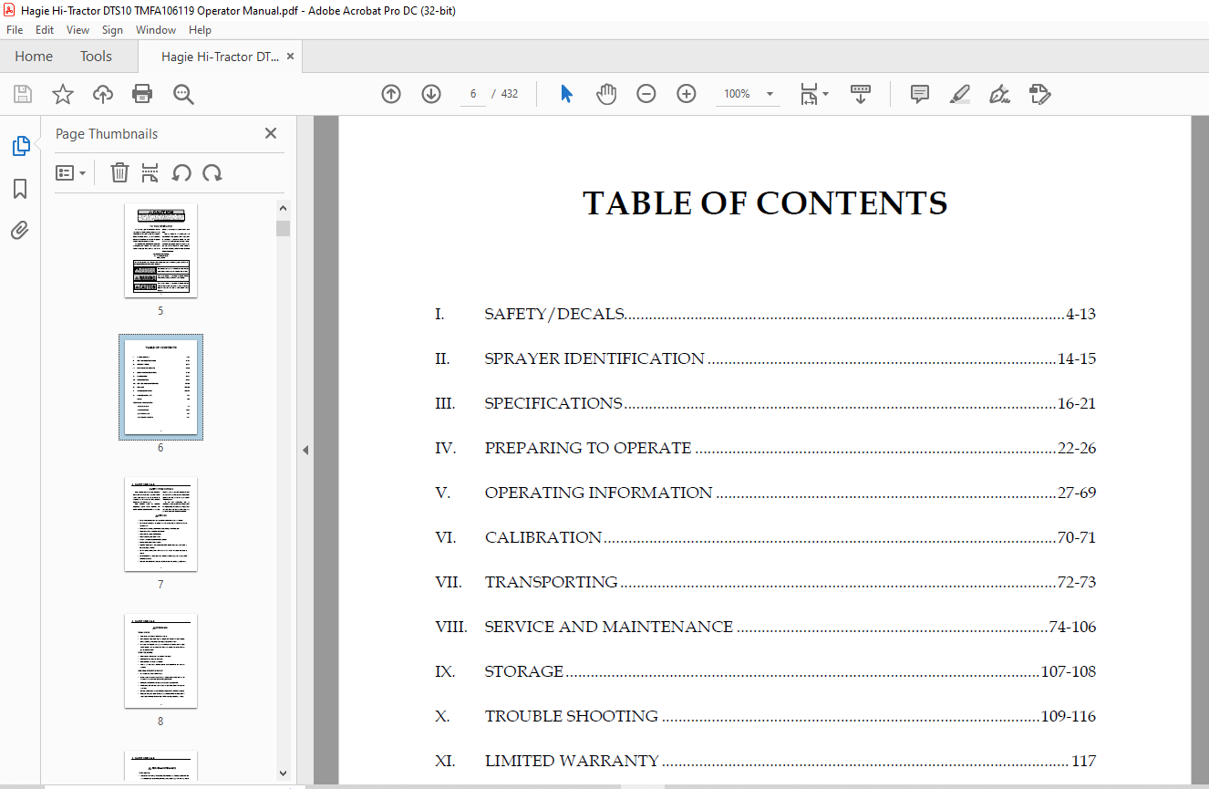The height and width of the screenshot is (789, 1209).
Task: Switch to the Home tab
Action: tap(34, 57)
